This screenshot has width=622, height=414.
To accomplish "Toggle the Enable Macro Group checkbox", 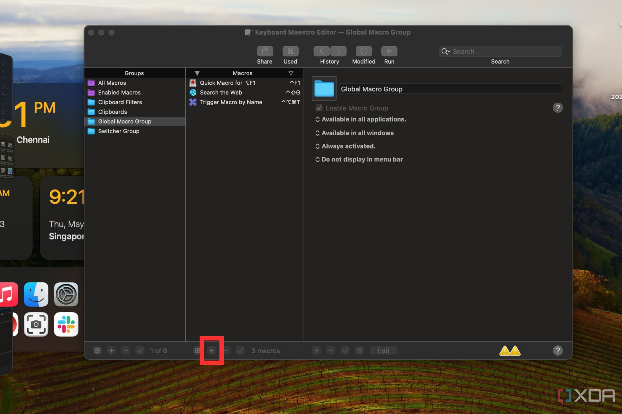I will click(318, 107).
